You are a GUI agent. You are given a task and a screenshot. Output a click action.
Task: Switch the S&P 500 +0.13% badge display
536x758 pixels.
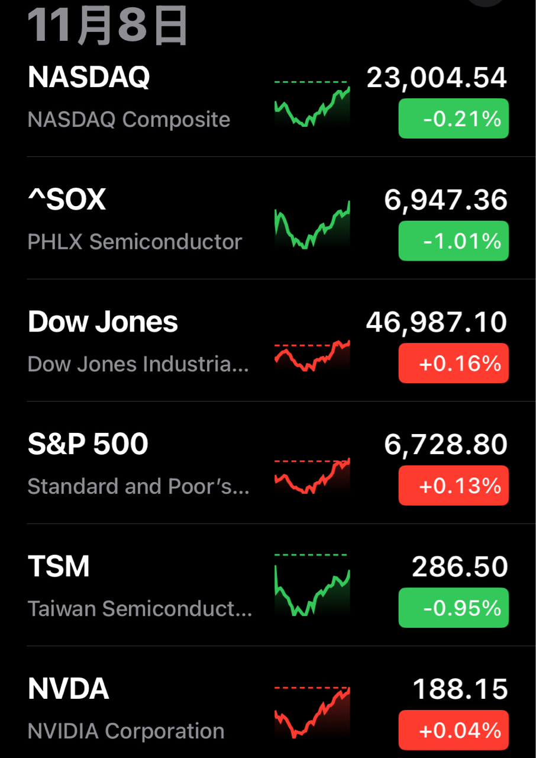[x=453, y=486]
